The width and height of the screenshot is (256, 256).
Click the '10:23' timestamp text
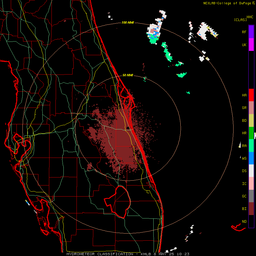(184, 254)
